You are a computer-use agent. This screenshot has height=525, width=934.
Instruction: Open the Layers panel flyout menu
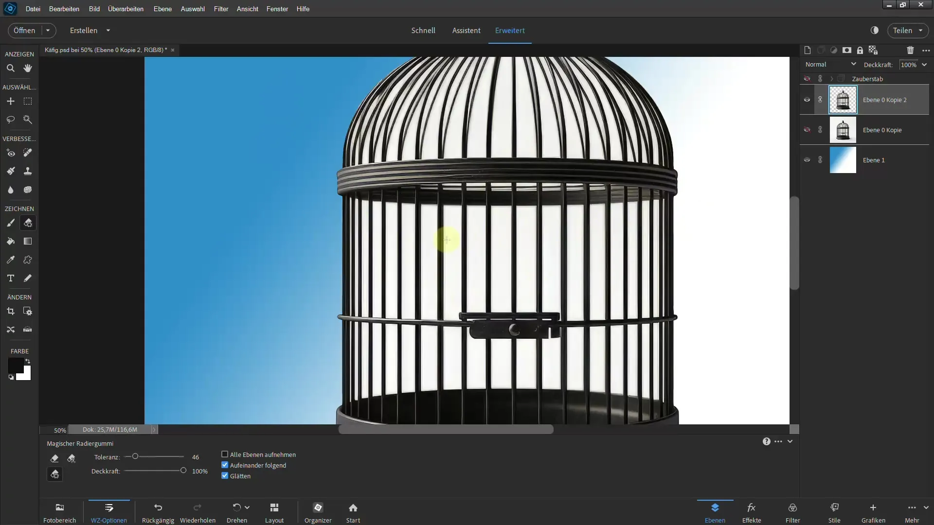926,50
